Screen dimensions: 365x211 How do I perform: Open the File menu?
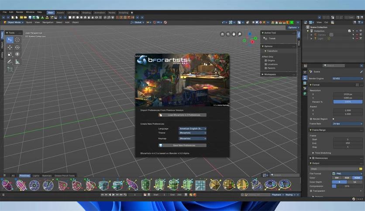coord(5,12)
